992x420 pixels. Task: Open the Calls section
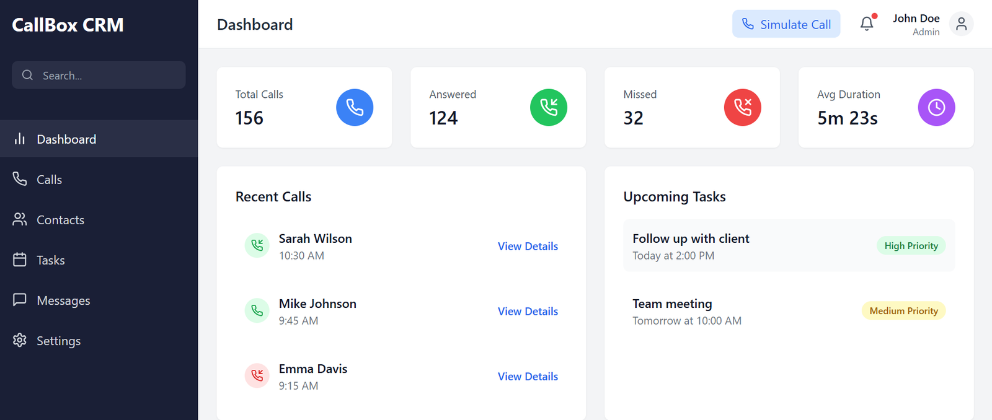click(x=48, y=179)
